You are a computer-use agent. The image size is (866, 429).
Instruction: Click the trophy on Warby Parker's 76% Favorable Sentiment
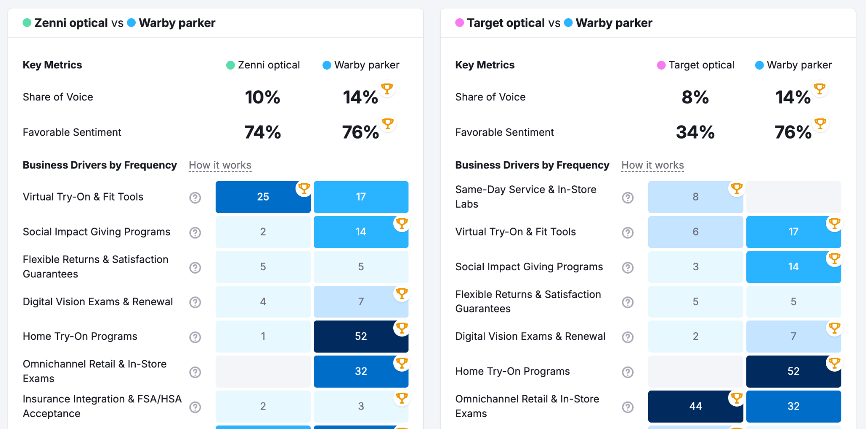(388, 124)
